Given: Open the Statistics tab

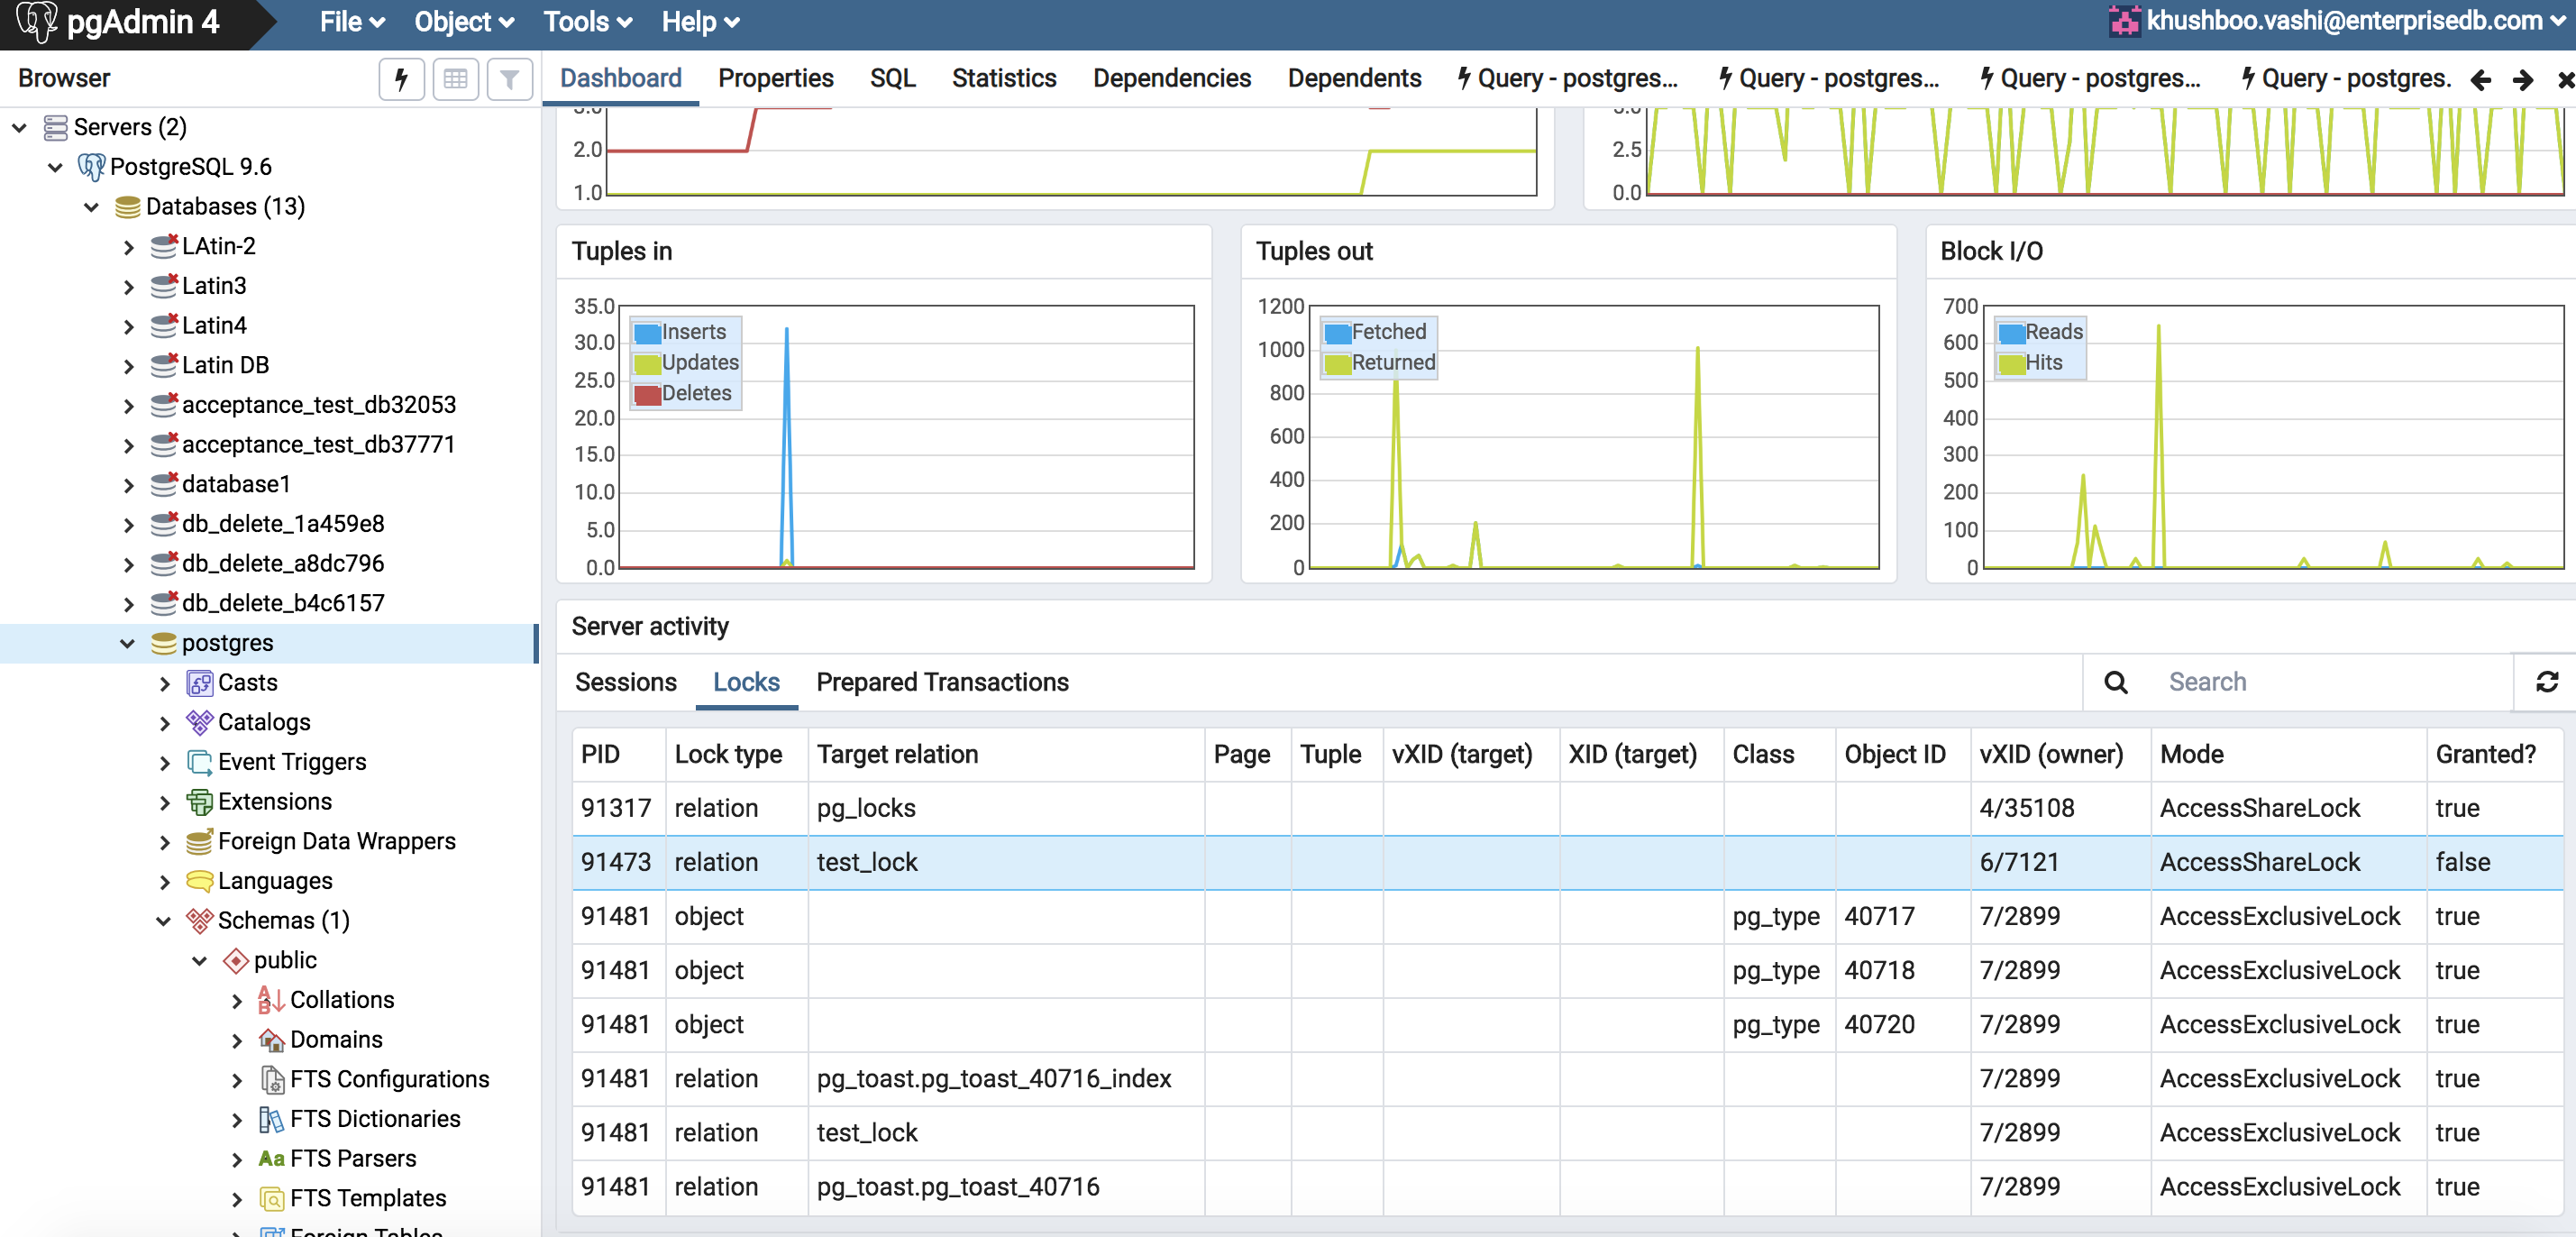Looking at the screenshot, I should [x=1004, y=78].
